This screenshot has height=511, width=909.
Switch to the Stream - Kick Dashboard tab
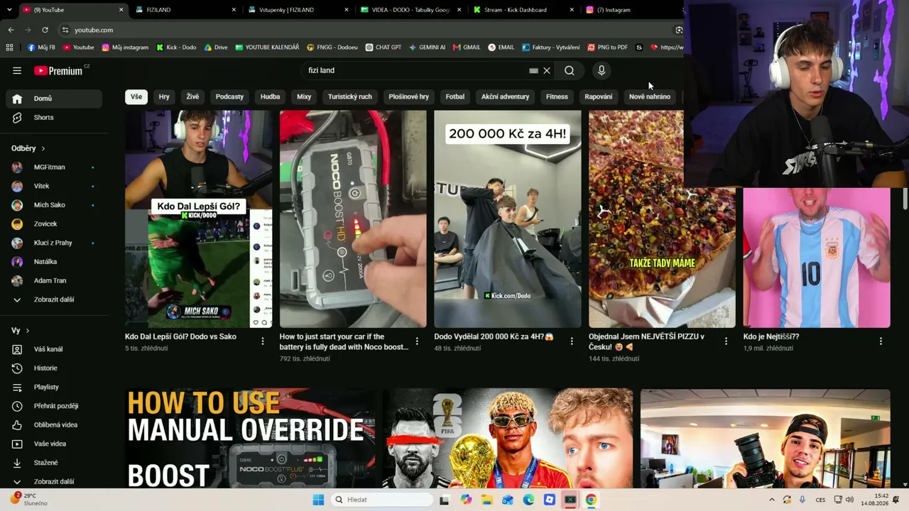coord(523,10)
